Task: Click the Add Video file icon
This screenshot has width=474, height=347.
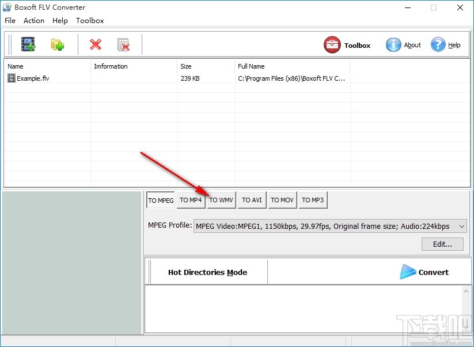Action: 28,44
